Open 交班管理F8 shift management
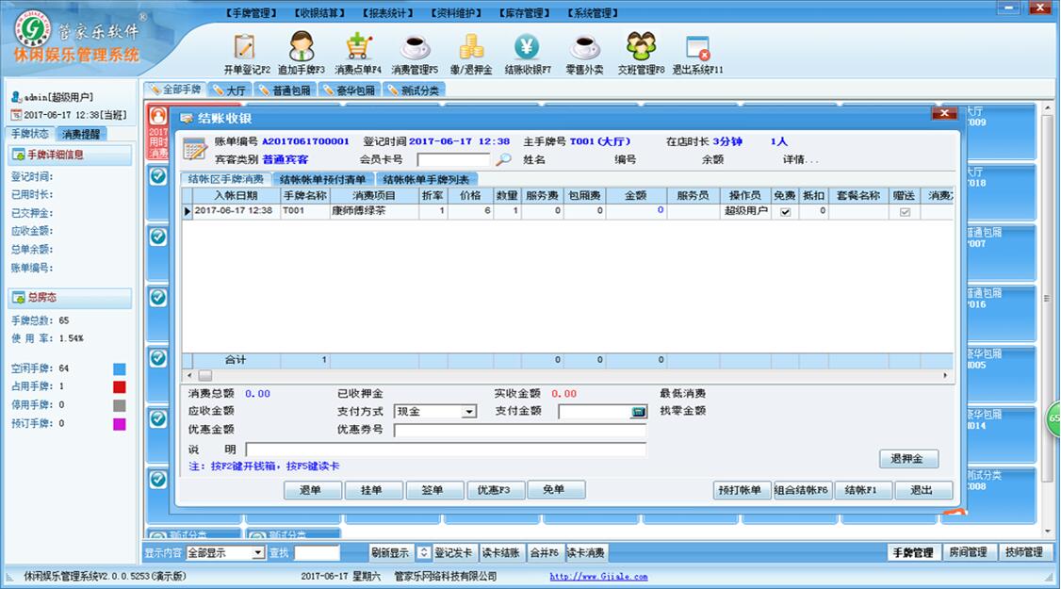The width and height of the screenshot is (1061, 589). (641, 51)
